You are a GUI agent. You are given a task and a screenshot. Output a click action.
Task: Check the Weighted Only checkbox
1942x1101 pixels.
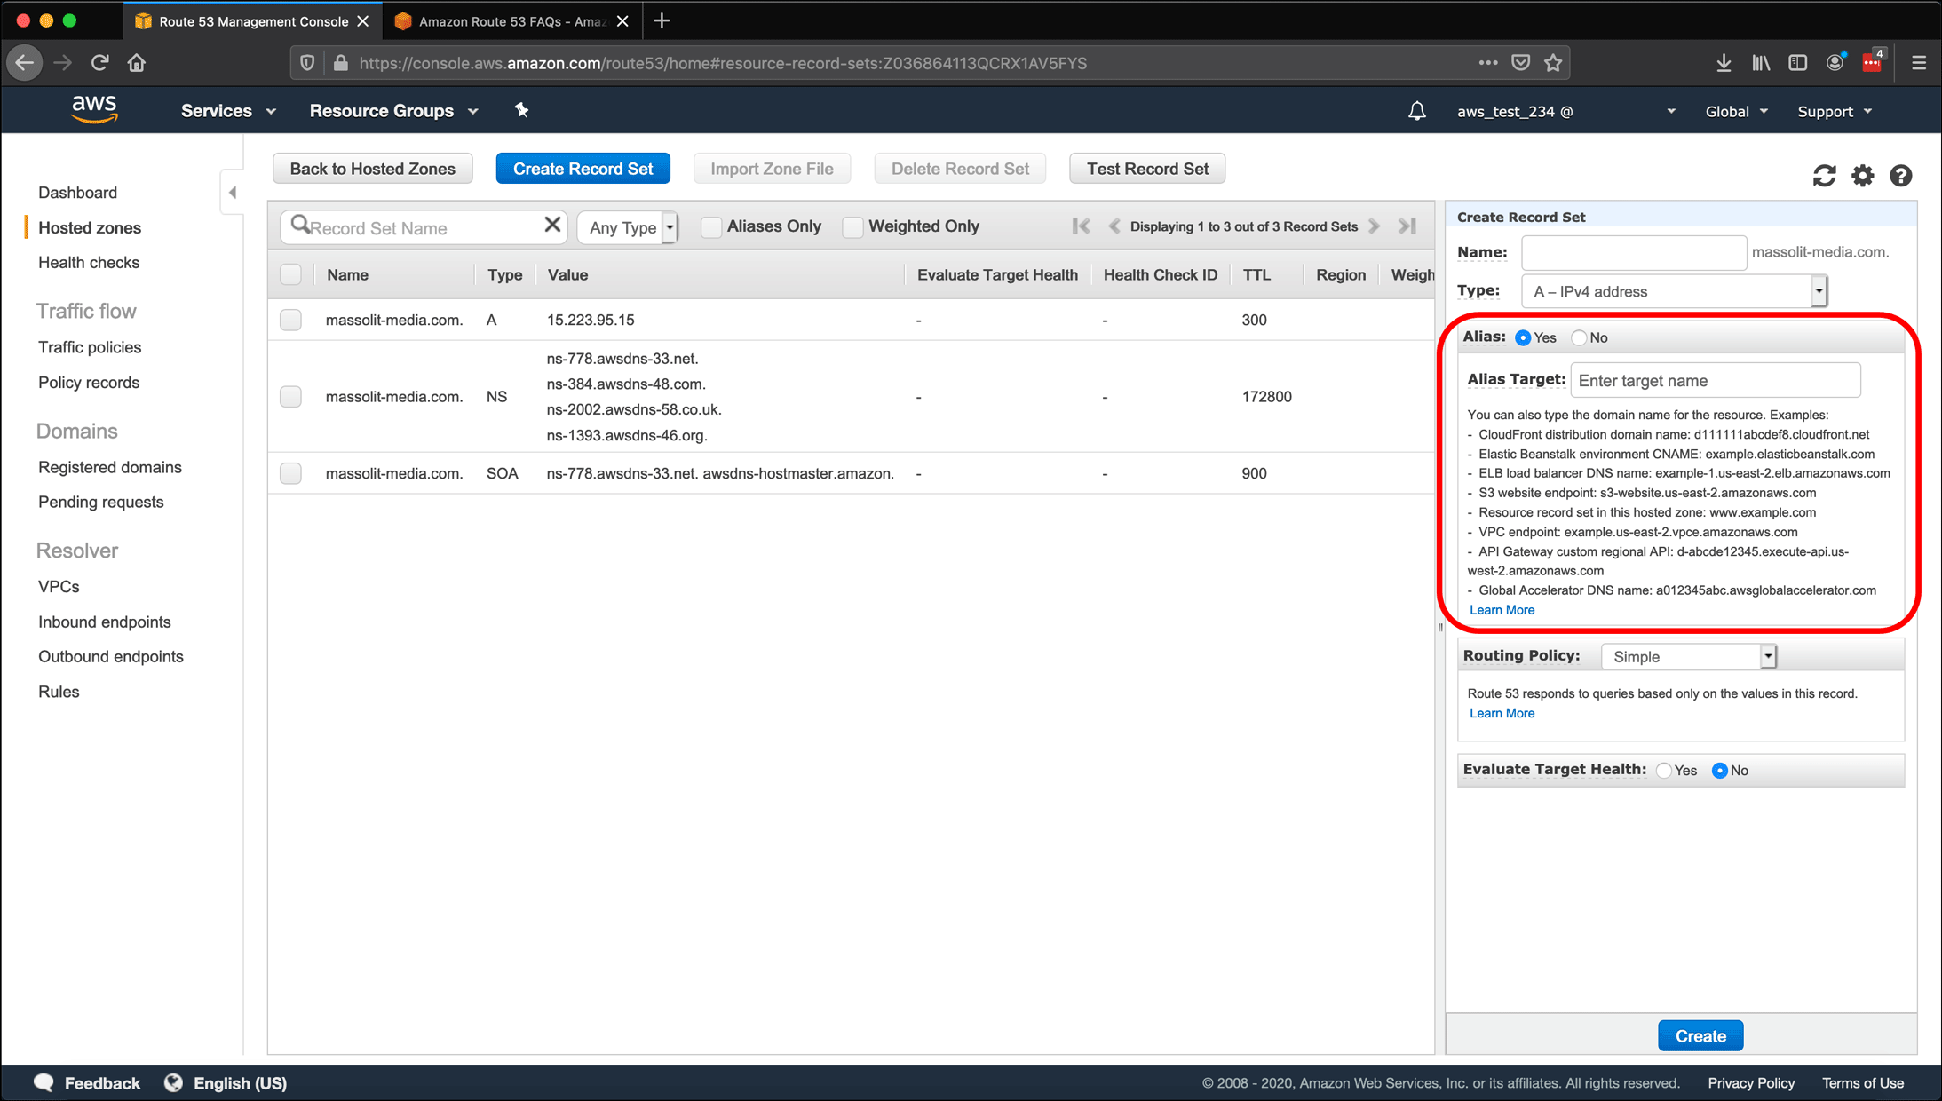pyautogui.click(x=852, y=226)
